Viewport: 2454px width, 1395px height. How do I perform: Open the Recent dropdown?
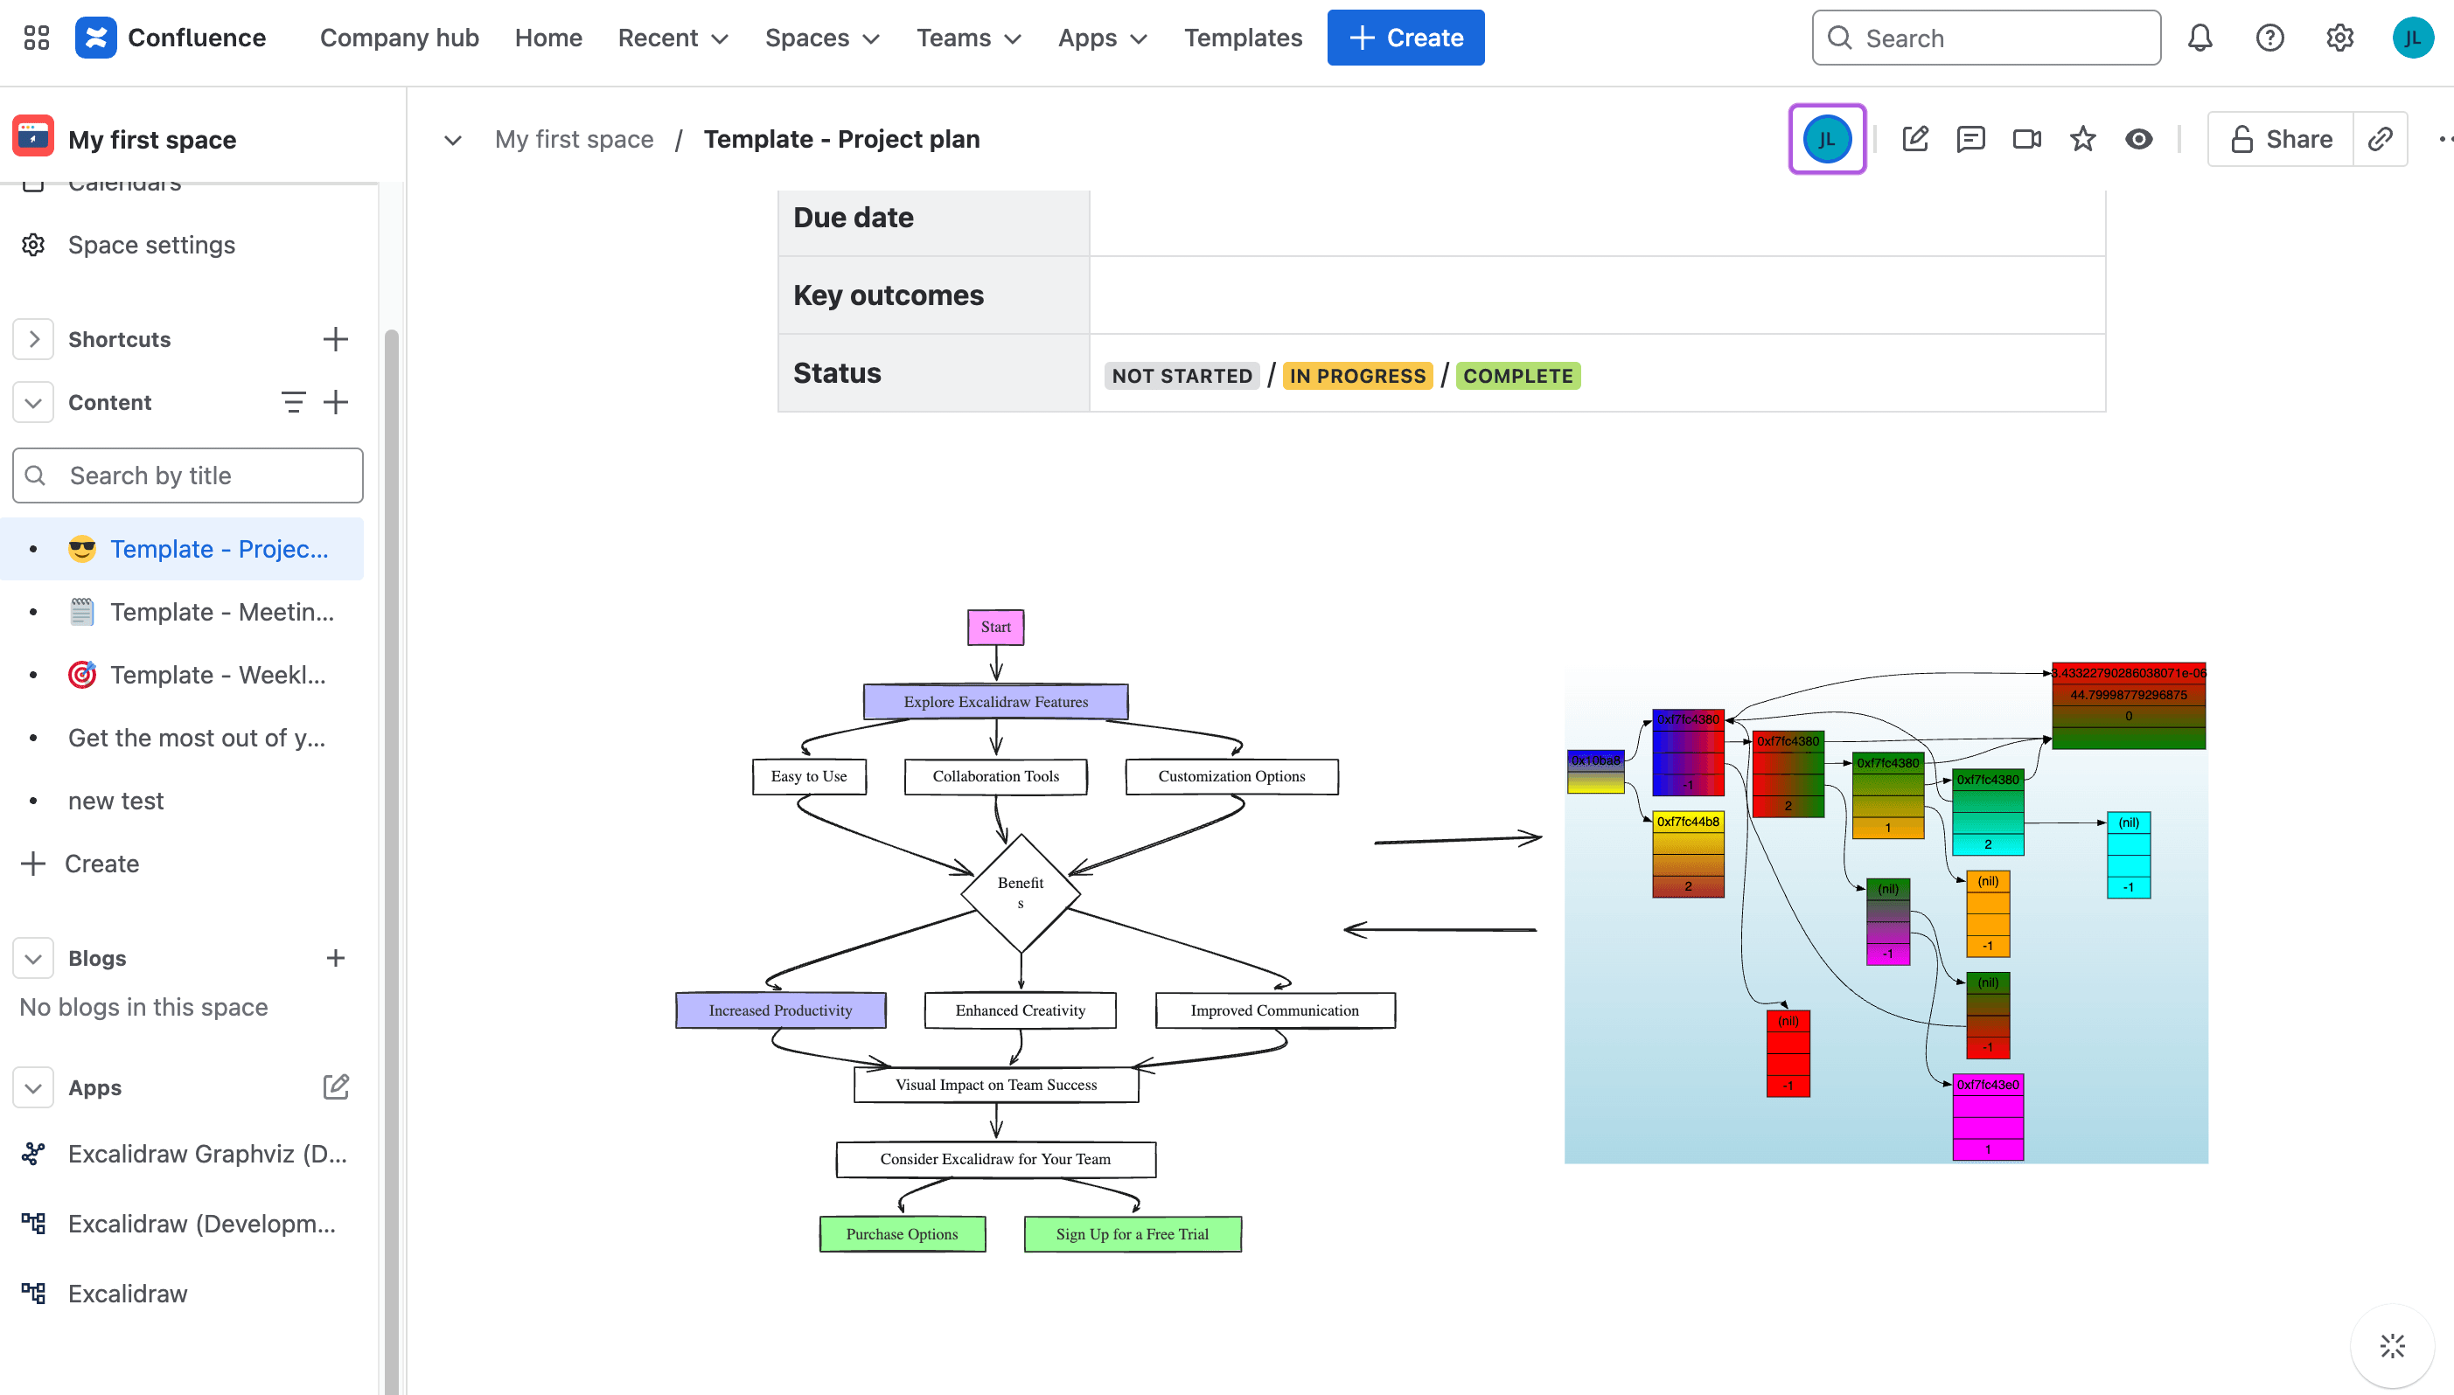(x=674, y=38)
